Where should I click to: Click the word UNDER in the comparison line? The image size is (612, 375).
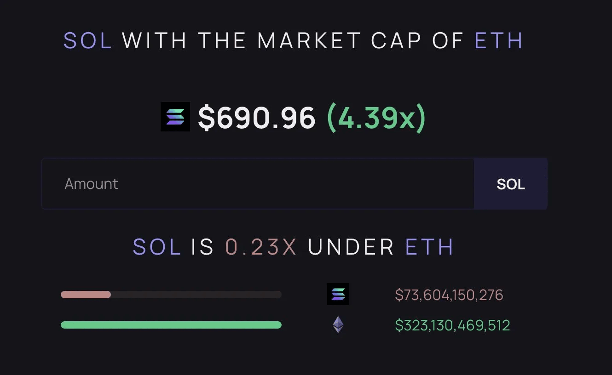pos(351,247)
